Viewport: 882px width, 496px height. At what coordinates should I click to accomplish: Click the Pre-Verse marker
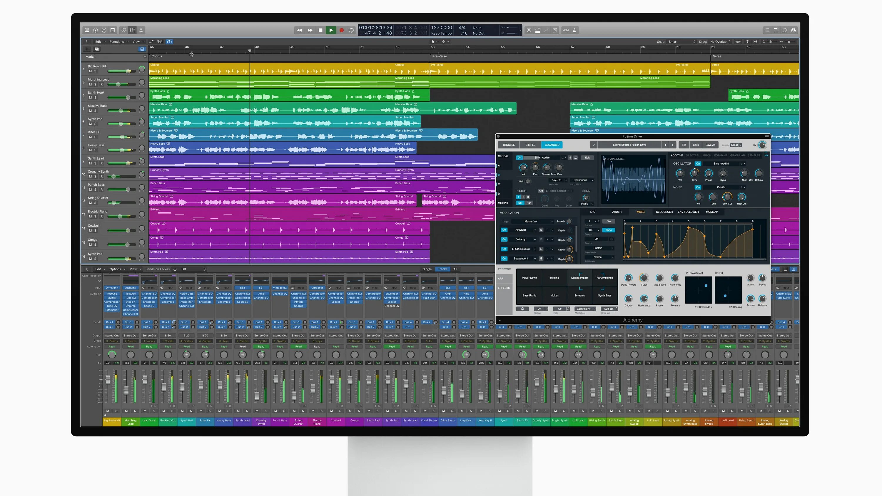coord(439,56)
